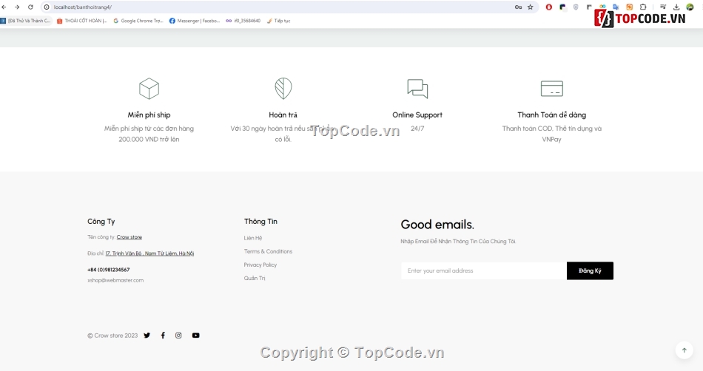
Task: Open the Privacy Policy link
Action: point(260,265)
